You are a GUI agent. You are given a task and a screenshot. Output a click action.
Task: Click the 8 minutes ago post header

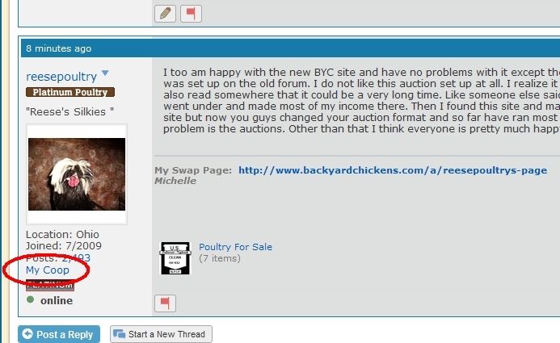(x=58, y=48)
